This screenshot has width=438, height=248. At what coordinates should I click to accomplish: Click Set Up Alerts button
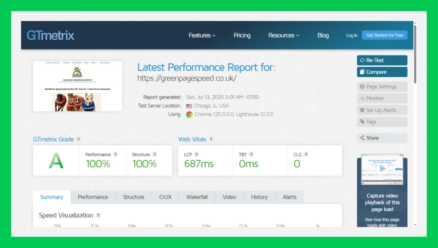[x=382, y=110]
